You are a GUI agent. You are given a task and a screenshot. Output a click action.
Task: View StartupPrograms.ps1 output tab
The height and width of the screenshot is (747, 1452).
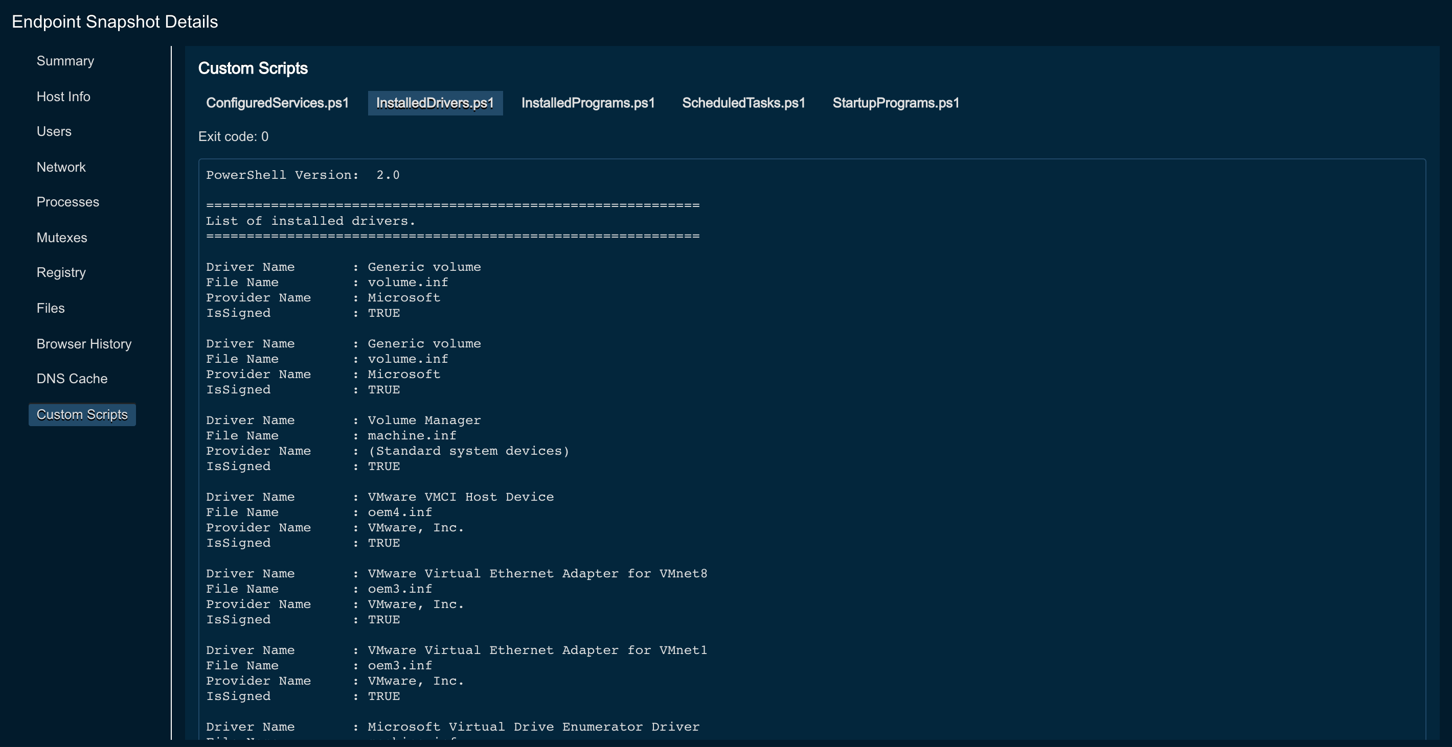click(895, 103)
